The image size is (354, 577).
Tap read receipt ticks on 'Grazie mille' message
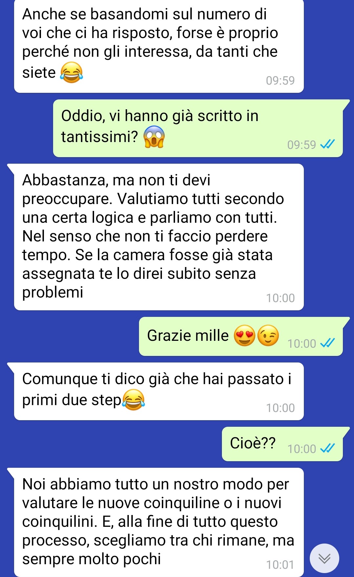pyautogui.click(x=327, y=343)
